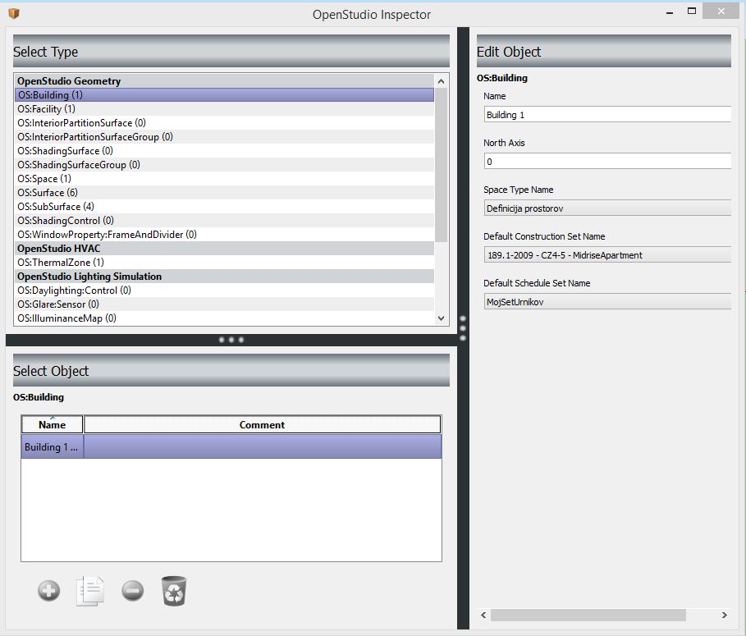Click the vertical splitter handle dots
The image size is (746, 636).
coord(463,328)
